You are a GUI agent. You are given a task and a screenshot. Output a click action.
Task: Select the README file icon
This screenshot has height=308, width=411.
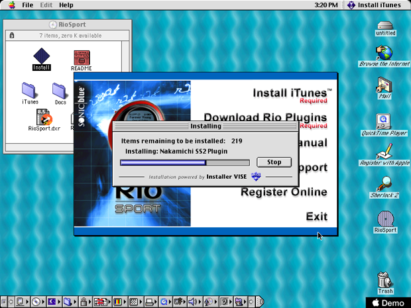coord(82,60)
